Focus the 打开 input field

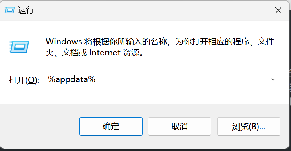click(162, 79)
